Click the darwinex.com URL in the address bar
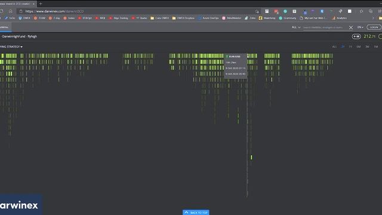This screenshot has height=215, width=382. [54, 11]
